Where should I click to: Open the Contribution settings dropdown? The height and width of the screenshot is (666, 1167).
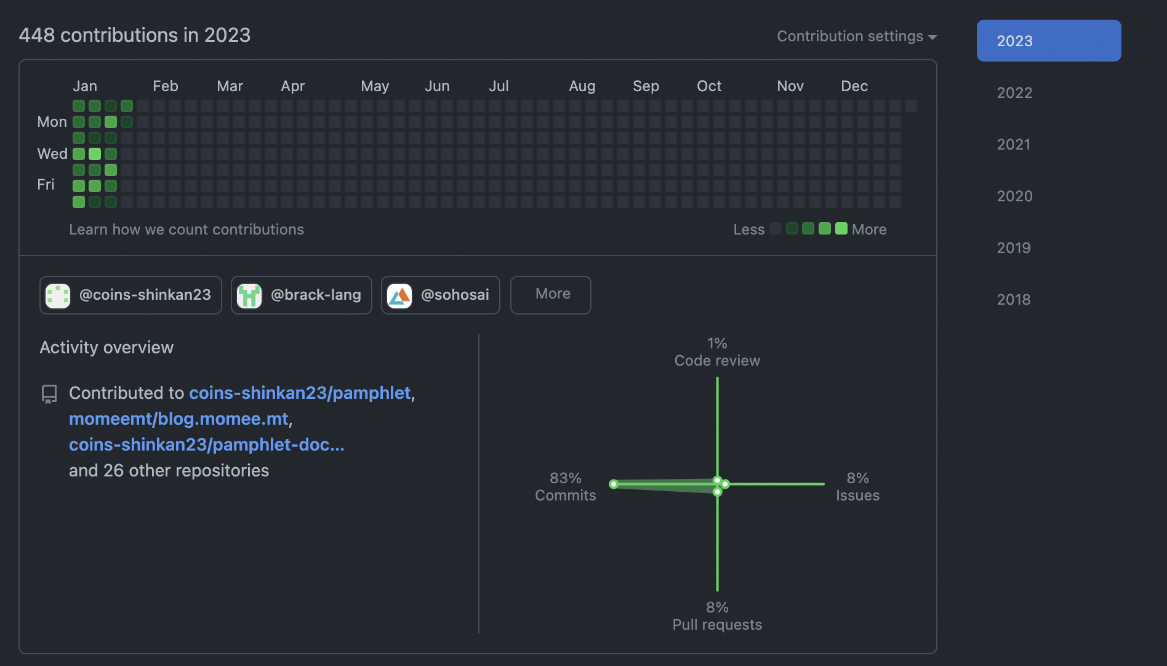pos(857,36)
